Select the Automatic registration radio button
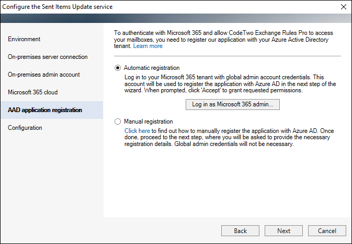 pos(118,68)
